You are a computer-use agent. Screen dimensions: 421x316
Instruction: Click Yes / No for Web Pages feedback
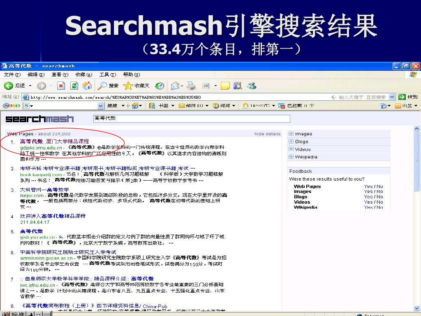pos(373,186)
